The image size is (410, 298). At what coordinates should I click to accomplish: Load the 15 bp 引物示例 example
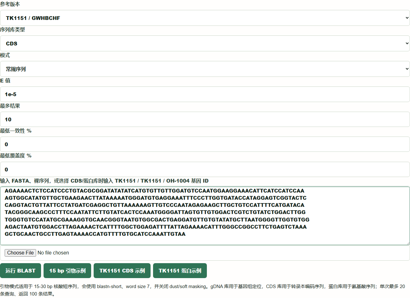[x=67, y=271]
